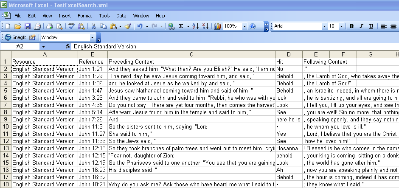Open the Window menu
399x188 pixels.
(141, 16)
